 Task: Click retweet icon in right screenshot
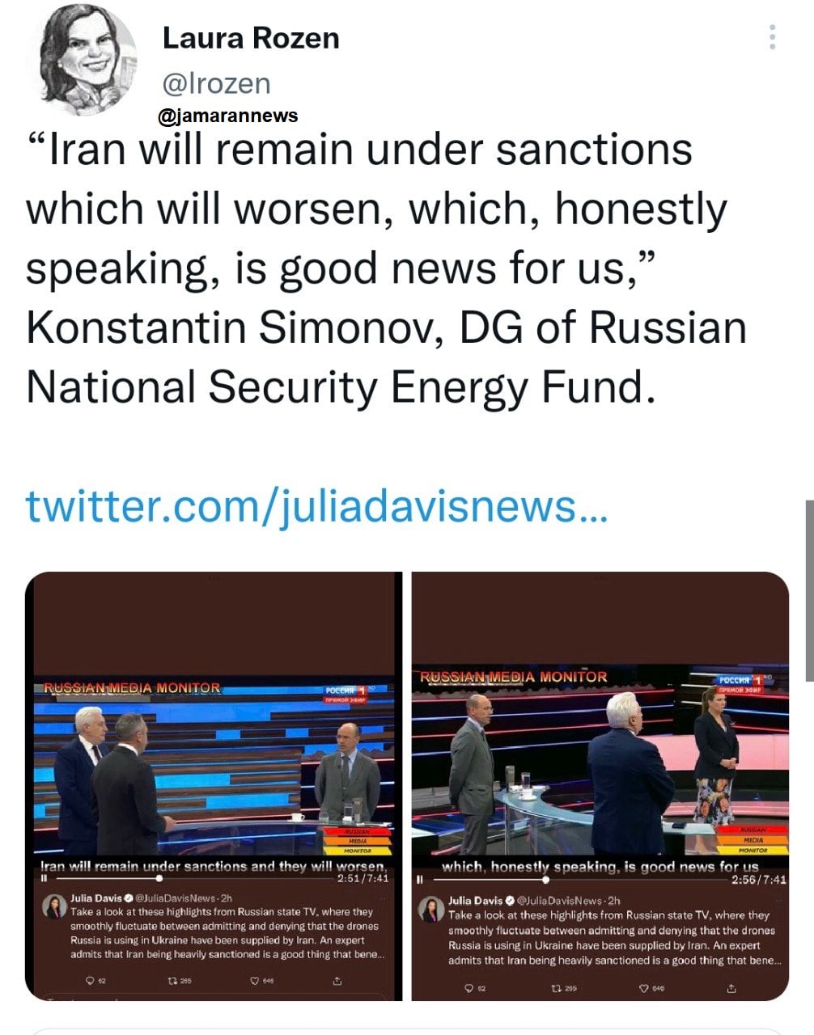point(556,988)
